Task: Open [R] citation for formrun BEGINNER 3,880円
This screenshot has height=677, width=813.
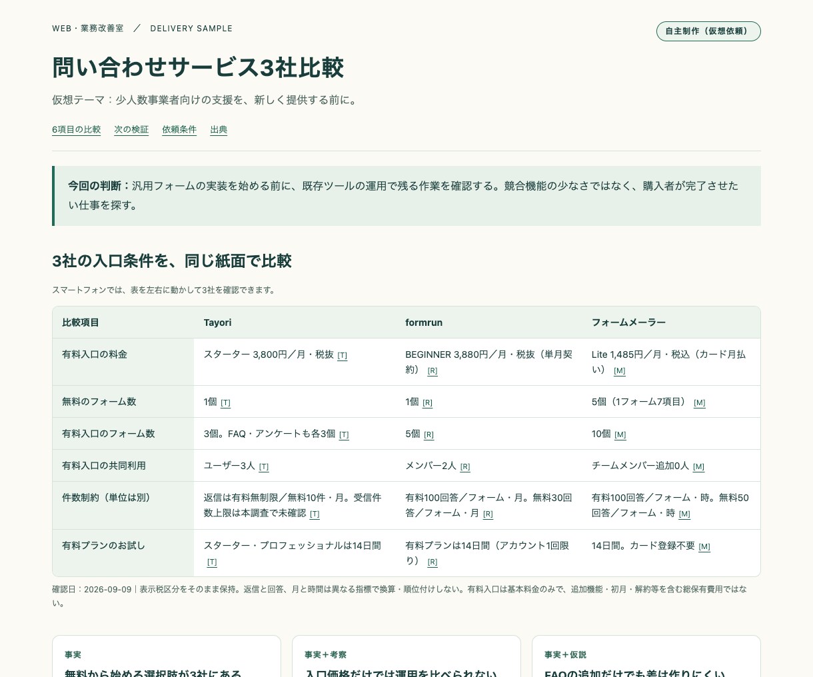Action: coord(432,370)
